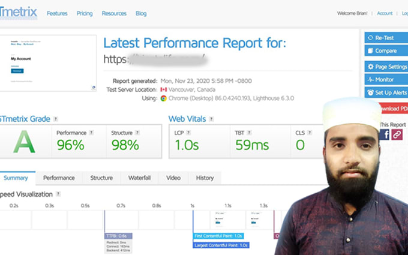Image resolution: width=408 pixels, height=255 pixels.
Task: Copy report link using chain icon
Action: point(397,135)
